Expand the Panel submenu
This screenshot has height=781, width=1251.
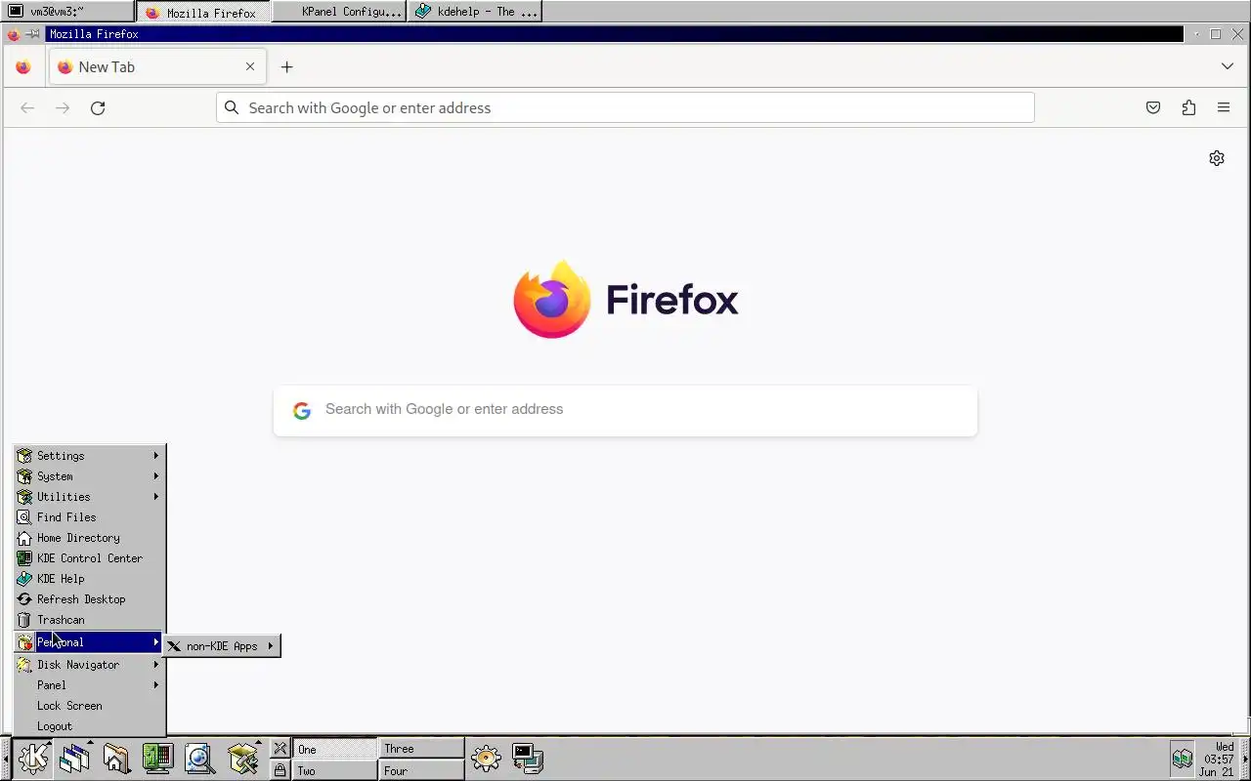[x=90, y=685]
